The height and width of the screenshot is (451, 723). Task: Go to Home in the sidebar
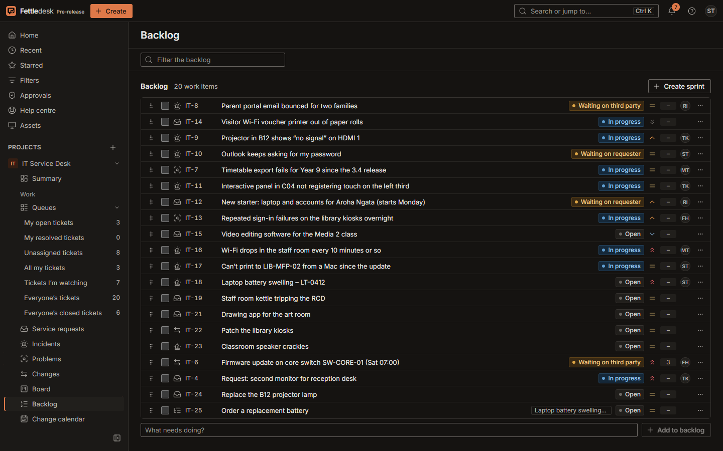pyautogui.click(x=64, y=35)
